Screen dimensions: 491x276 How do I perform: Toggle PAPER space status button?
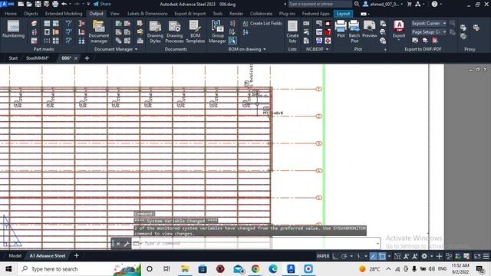pyautogui.click(x=323, y=256)
